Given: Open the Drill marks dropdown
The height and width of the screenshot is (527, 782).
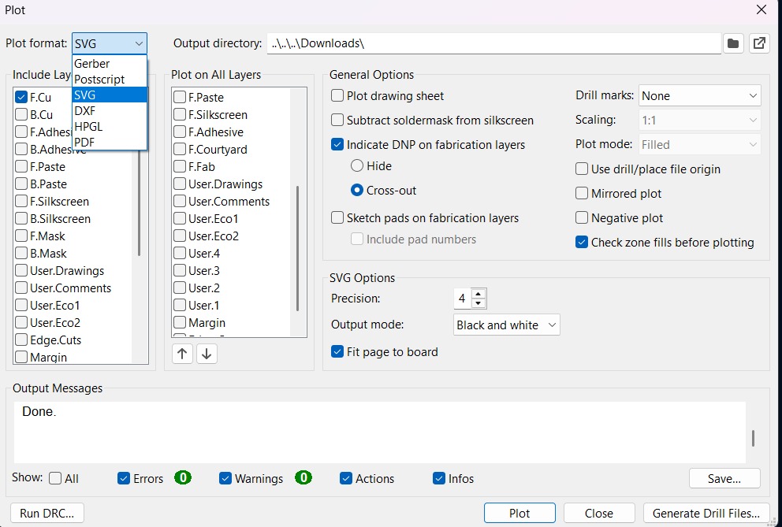Looking at the screenshot, I should [699, 96].
